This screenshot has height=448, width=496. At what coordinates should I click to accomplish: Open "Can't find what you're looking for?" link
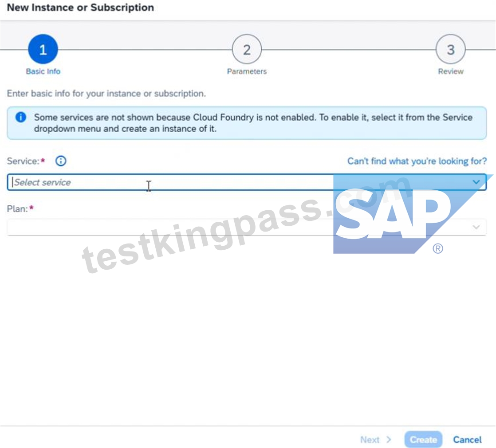click(x=417, y=161)
